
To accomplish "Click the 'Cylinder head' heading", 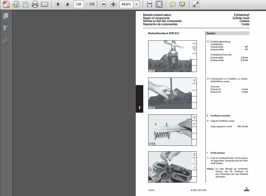I will tap(241, 18).
